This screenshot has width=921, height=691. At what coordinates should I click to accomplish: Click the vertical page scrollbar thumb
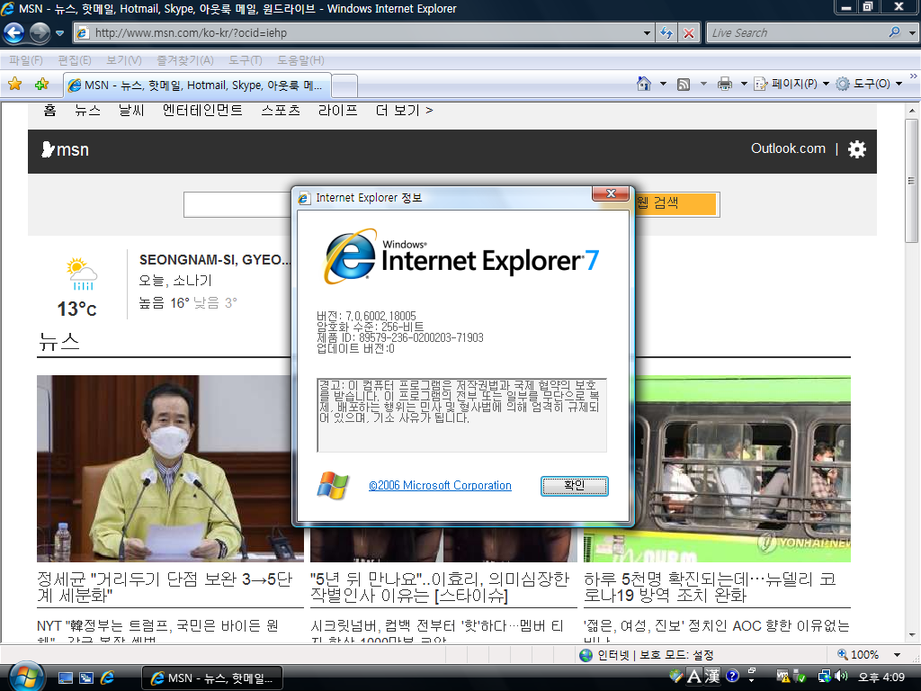click(912, 181)
